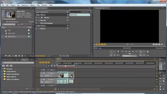The width and height of the screenshot is (167, 94).
Task: Set In point in Program Monitor
Action: (x=111, y=52)
